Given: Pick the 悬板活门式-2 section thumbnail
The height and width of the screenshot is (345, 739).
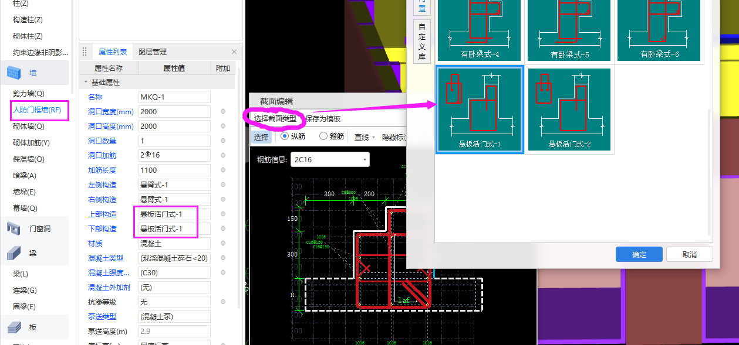Looking at the screenshot, I should pyautogui.click(x=569, y=110).
